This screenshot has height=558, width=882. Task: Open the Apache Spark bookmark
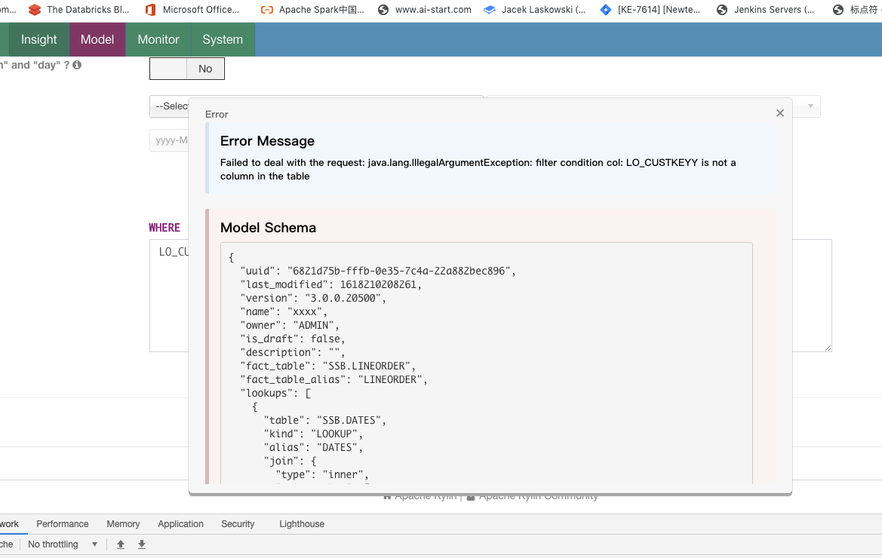click(313, 10)
